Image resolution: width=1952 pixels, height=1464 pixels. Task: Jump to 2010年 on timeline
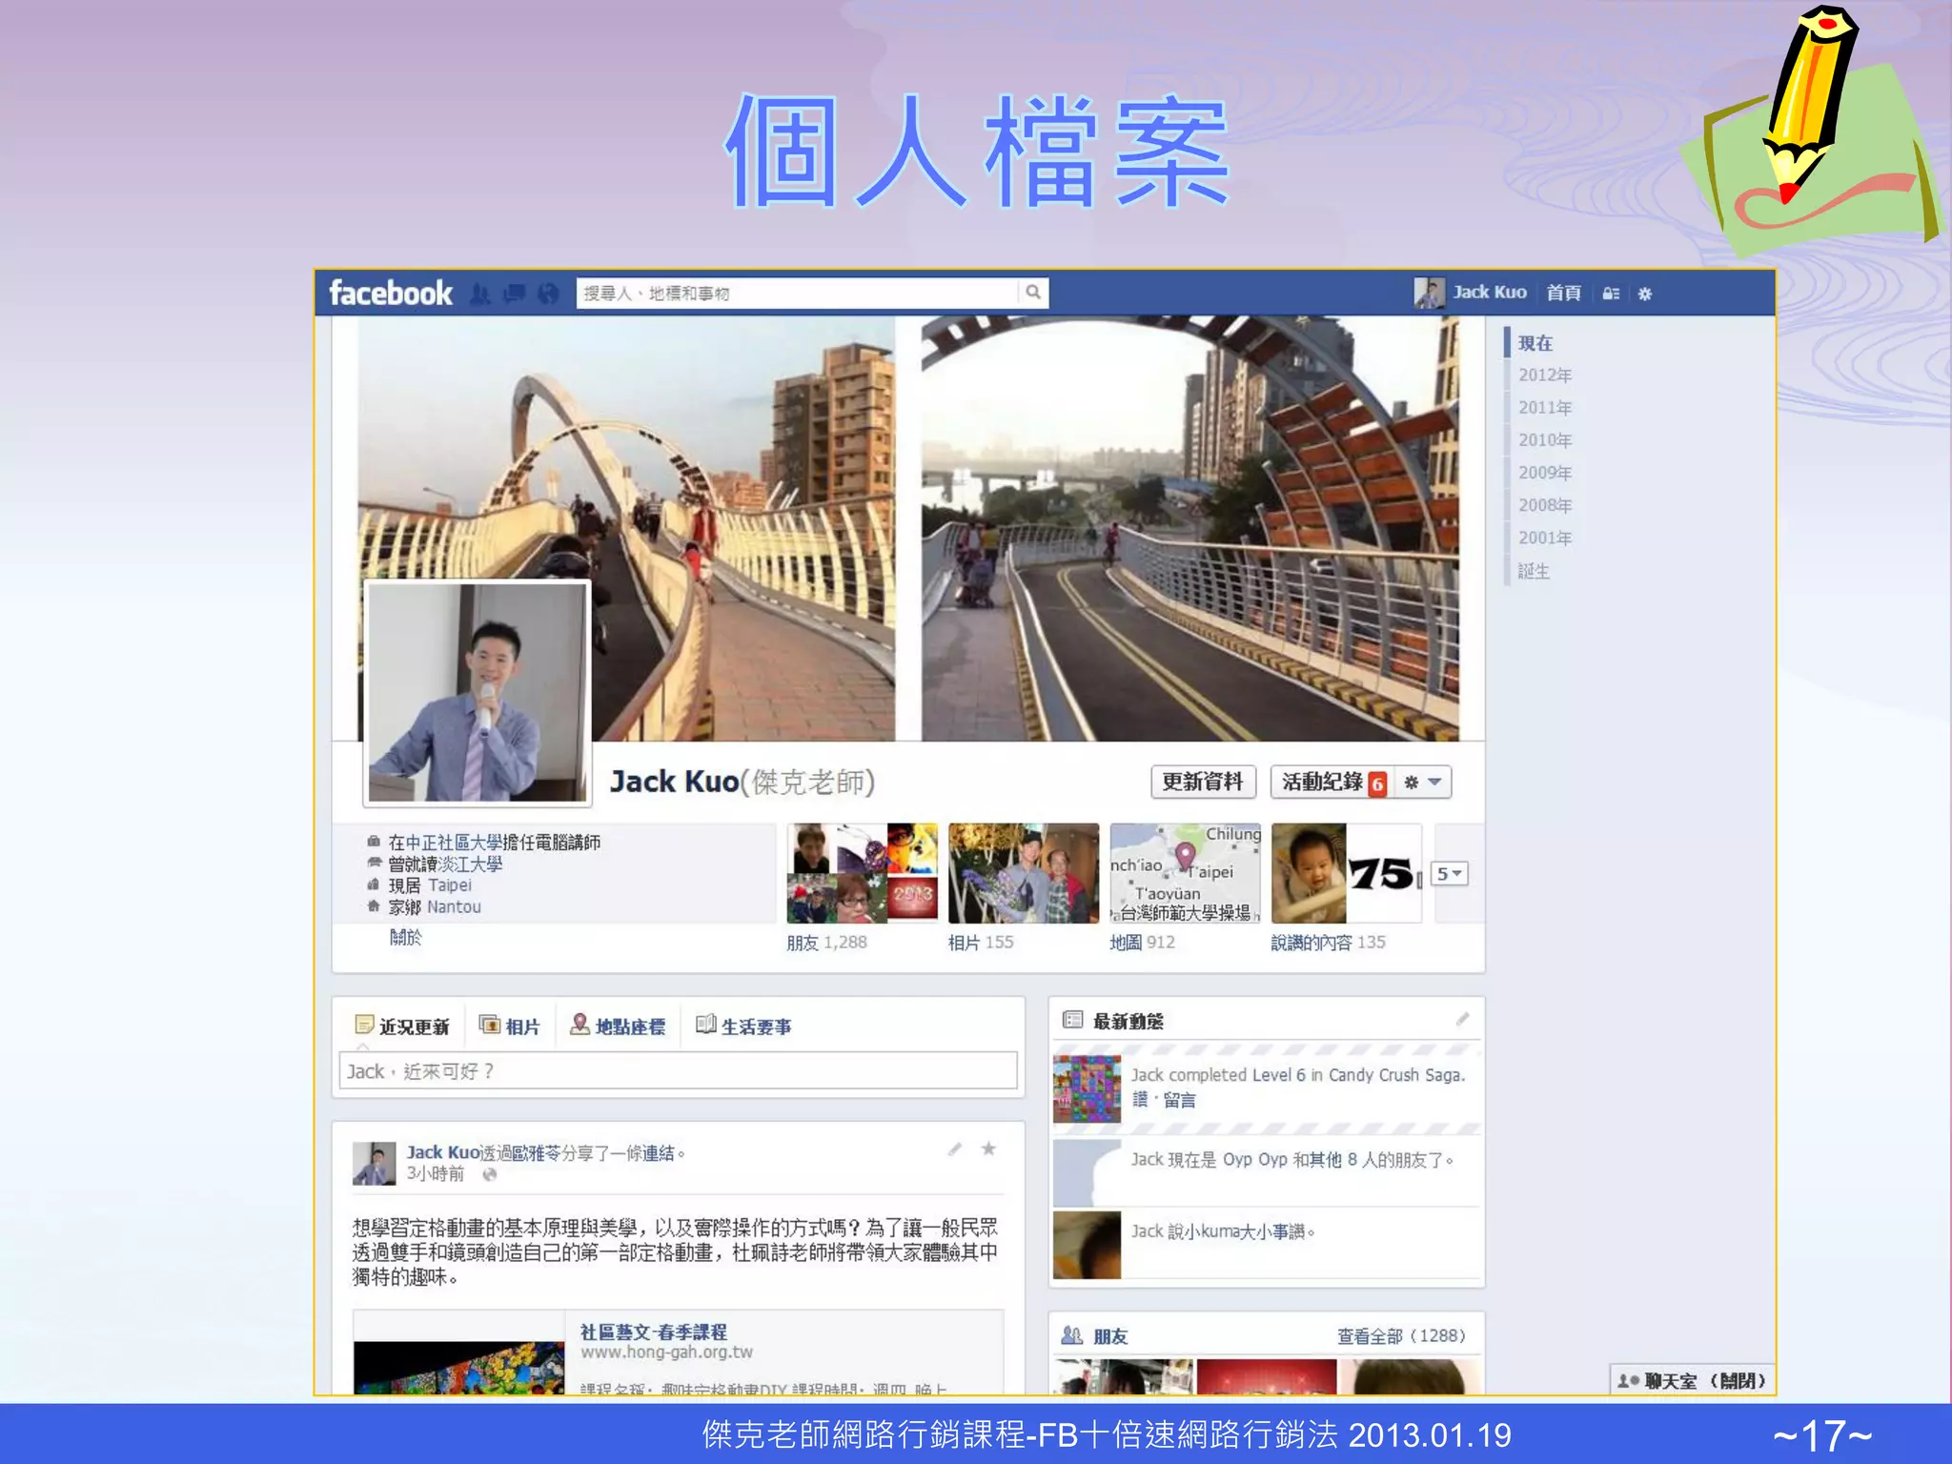point(1545,440)
